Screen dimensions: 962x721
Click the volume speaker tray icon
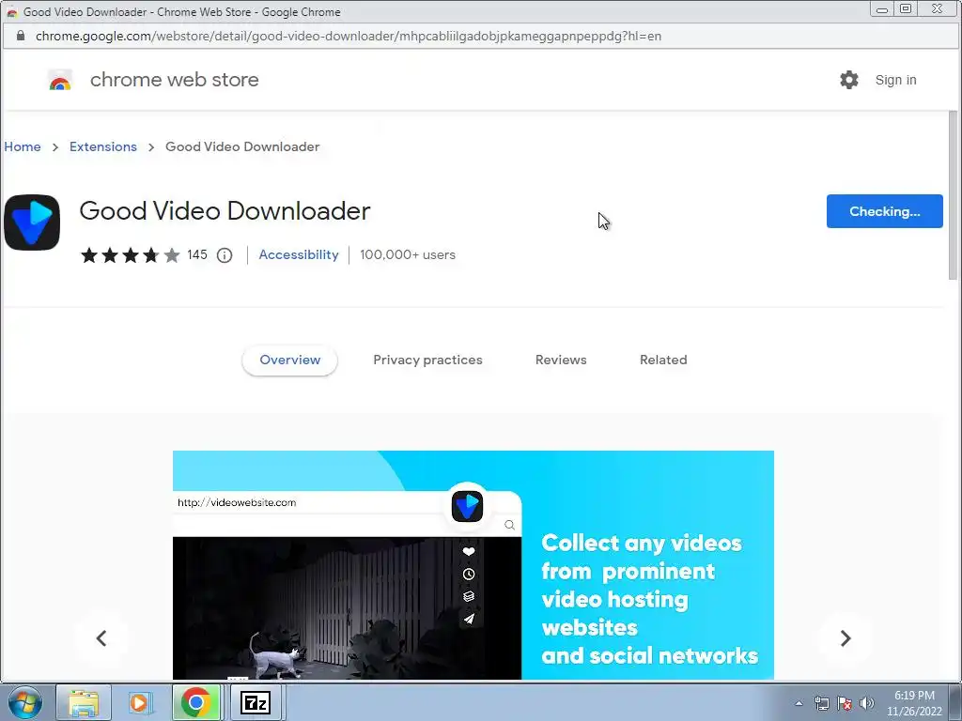(x=867, y=703)
